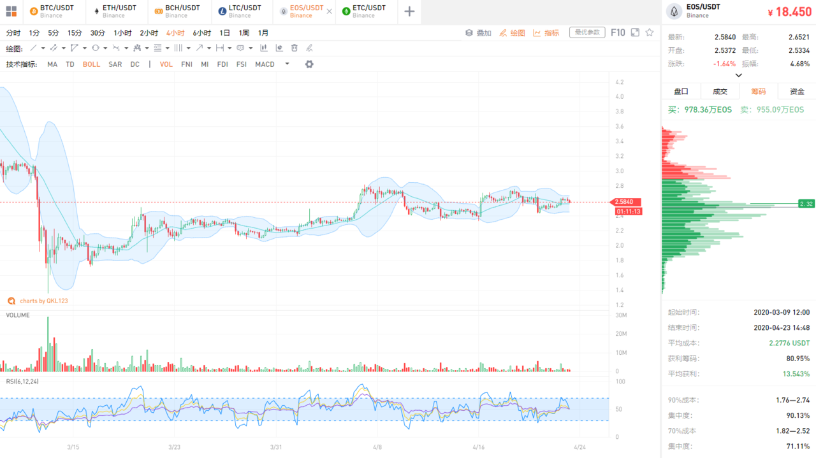Viewport: 816px width, 458px height.
Task: Select the 1小时 timeframe
Action: [x=123, y=32]
